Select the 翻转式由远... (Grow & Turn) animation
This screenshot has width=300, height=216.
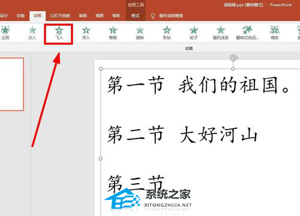[248, 33]
